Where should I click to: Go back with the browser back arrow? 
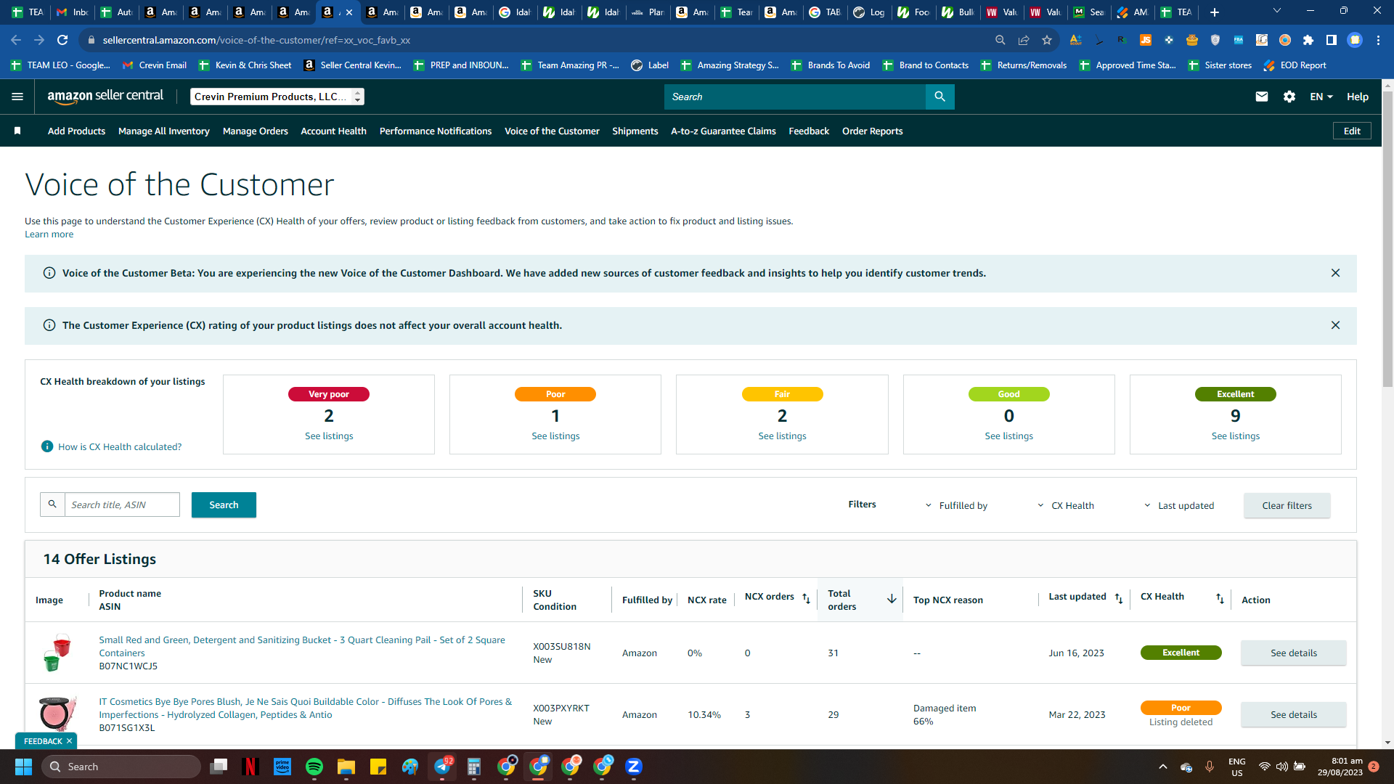point(16,40)
